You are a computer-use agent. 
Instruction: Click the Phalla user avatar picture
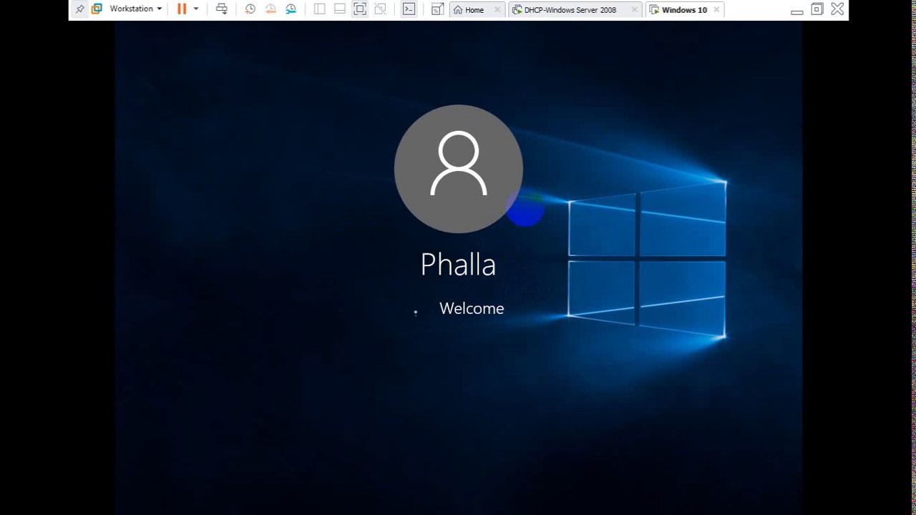coord(458,169)
